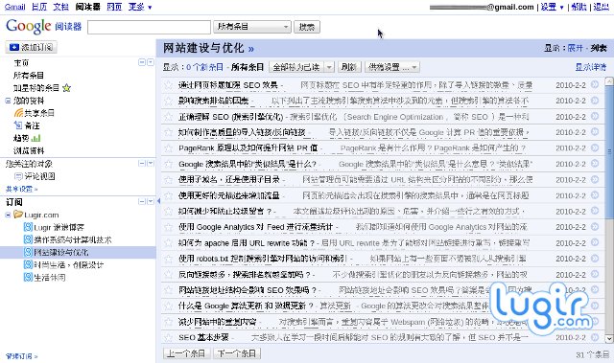Star the robots.txt entry

pos(169,259)
